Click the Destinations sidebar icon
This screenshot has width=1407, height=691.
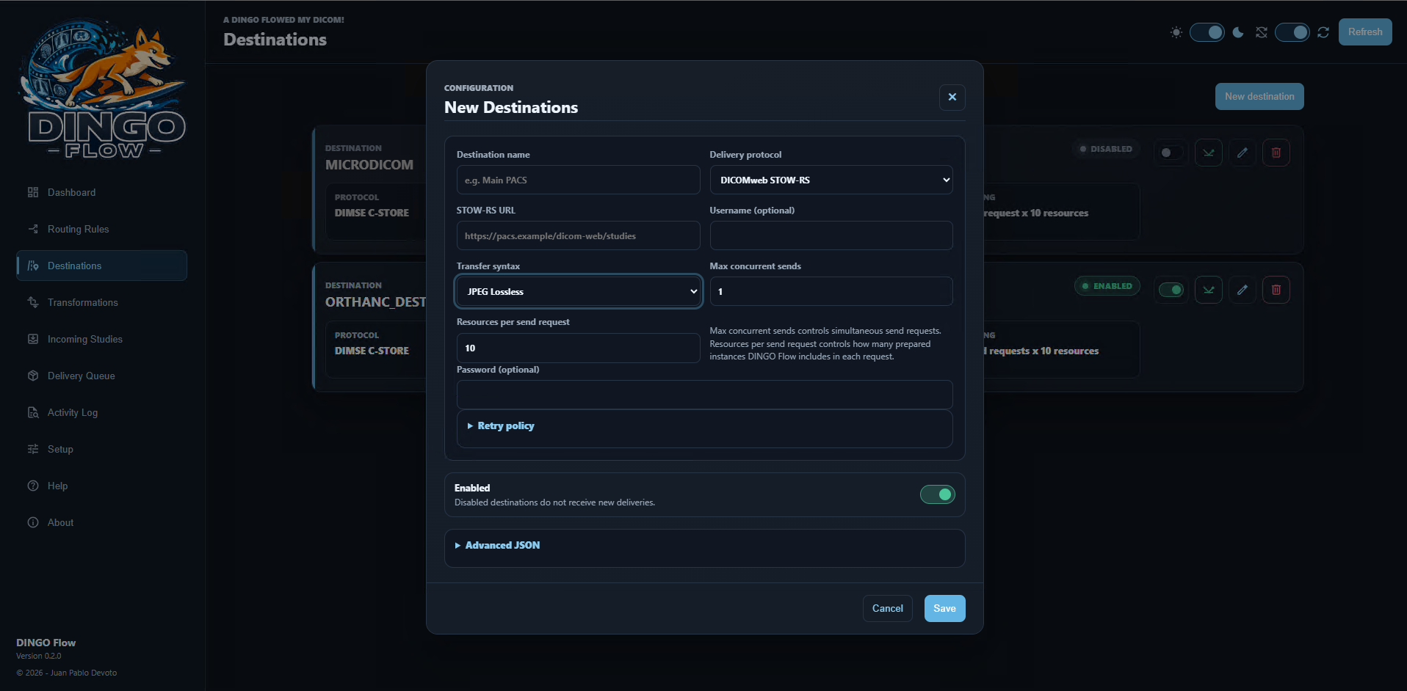(x=33, y=266)
